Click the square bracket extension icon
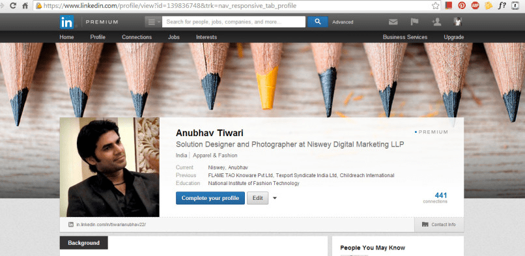525x256 pixels. click(515, 5)
